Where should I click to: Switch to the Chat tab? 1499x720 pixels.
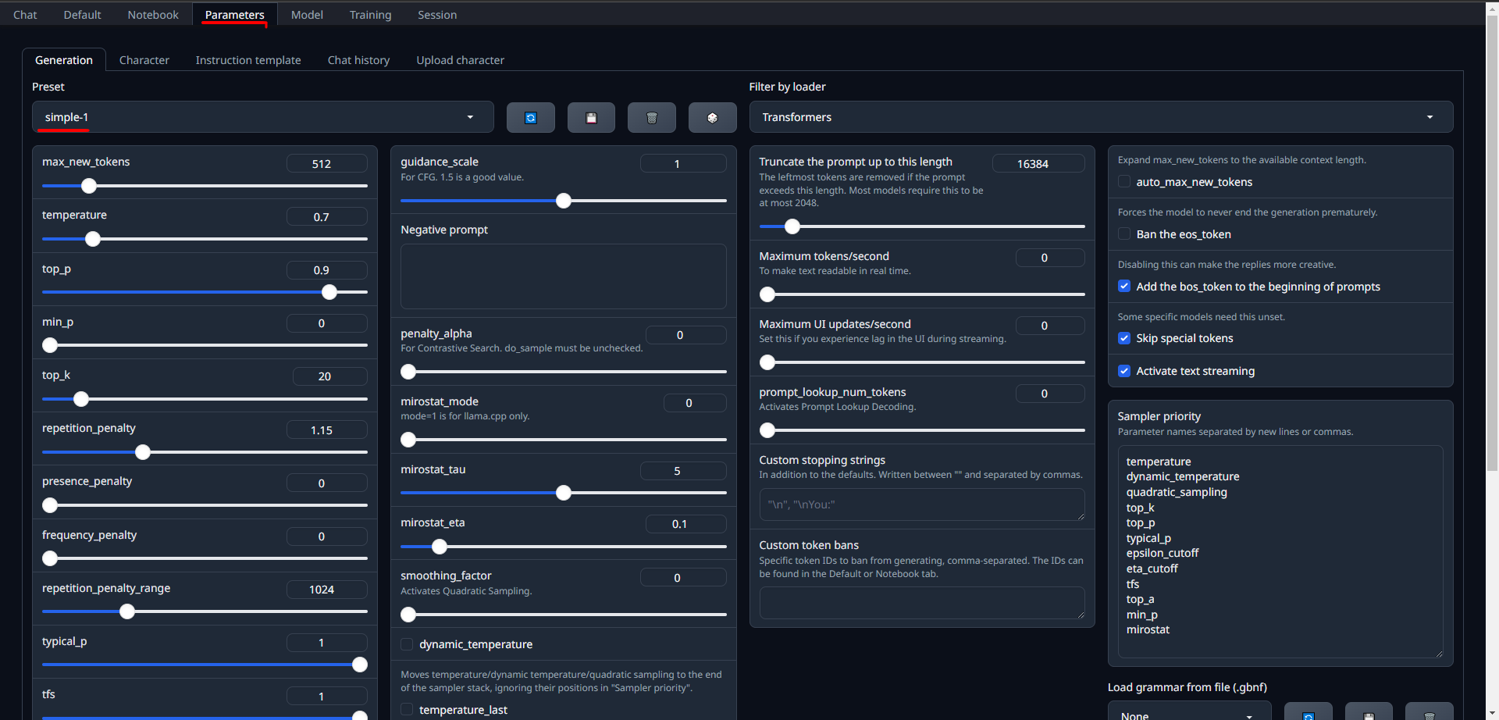click(x=25, y=15)
